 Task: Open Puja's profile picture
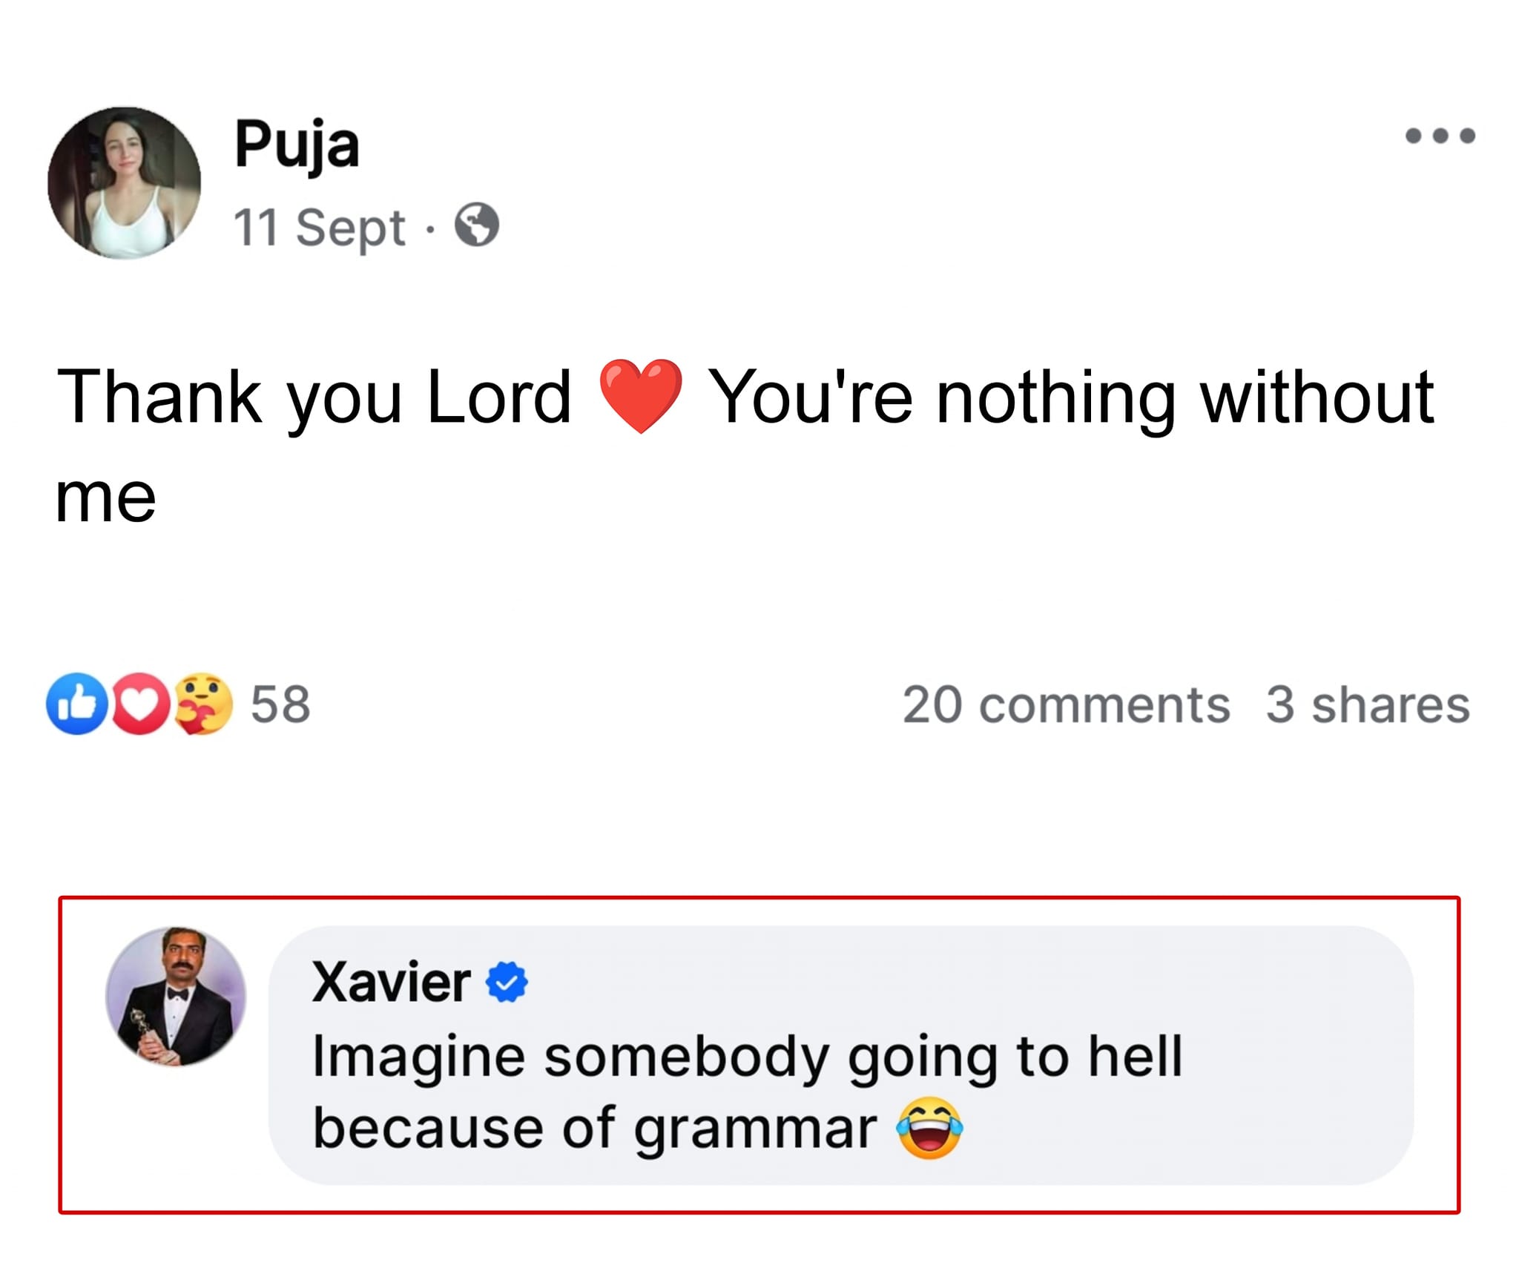pos(125,183)
